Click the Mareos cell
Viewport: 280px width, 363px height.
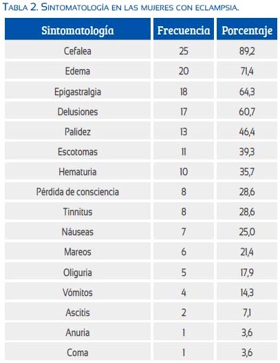(78, 252)
